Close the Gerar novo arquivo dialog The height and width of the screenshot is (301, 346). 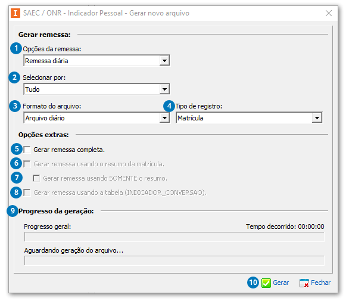[329, 13]
